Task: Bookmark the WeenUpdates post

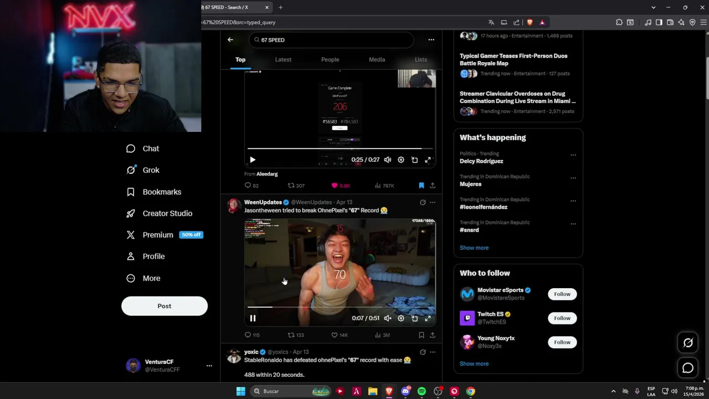Action: pos(422,335)
